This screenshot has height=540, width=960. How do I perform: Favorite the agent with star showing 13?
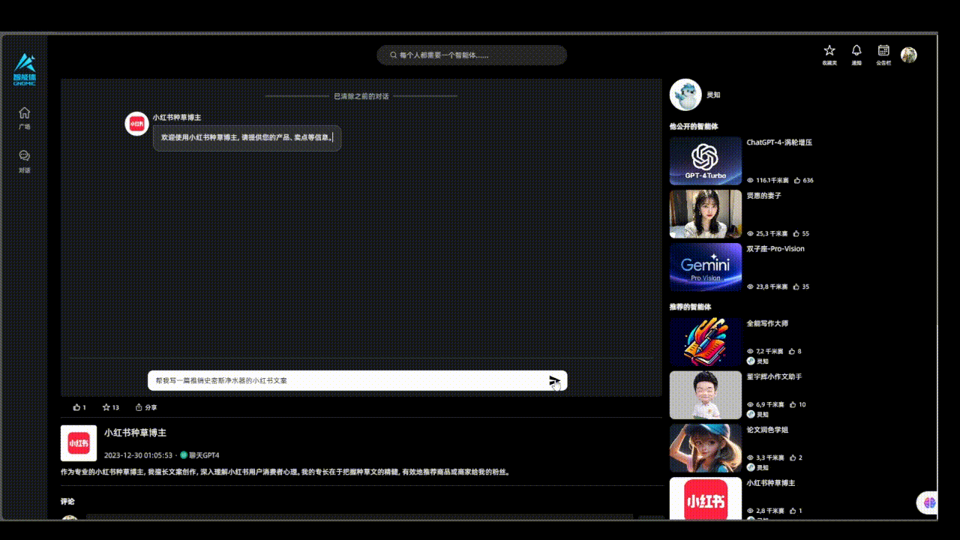106,407
